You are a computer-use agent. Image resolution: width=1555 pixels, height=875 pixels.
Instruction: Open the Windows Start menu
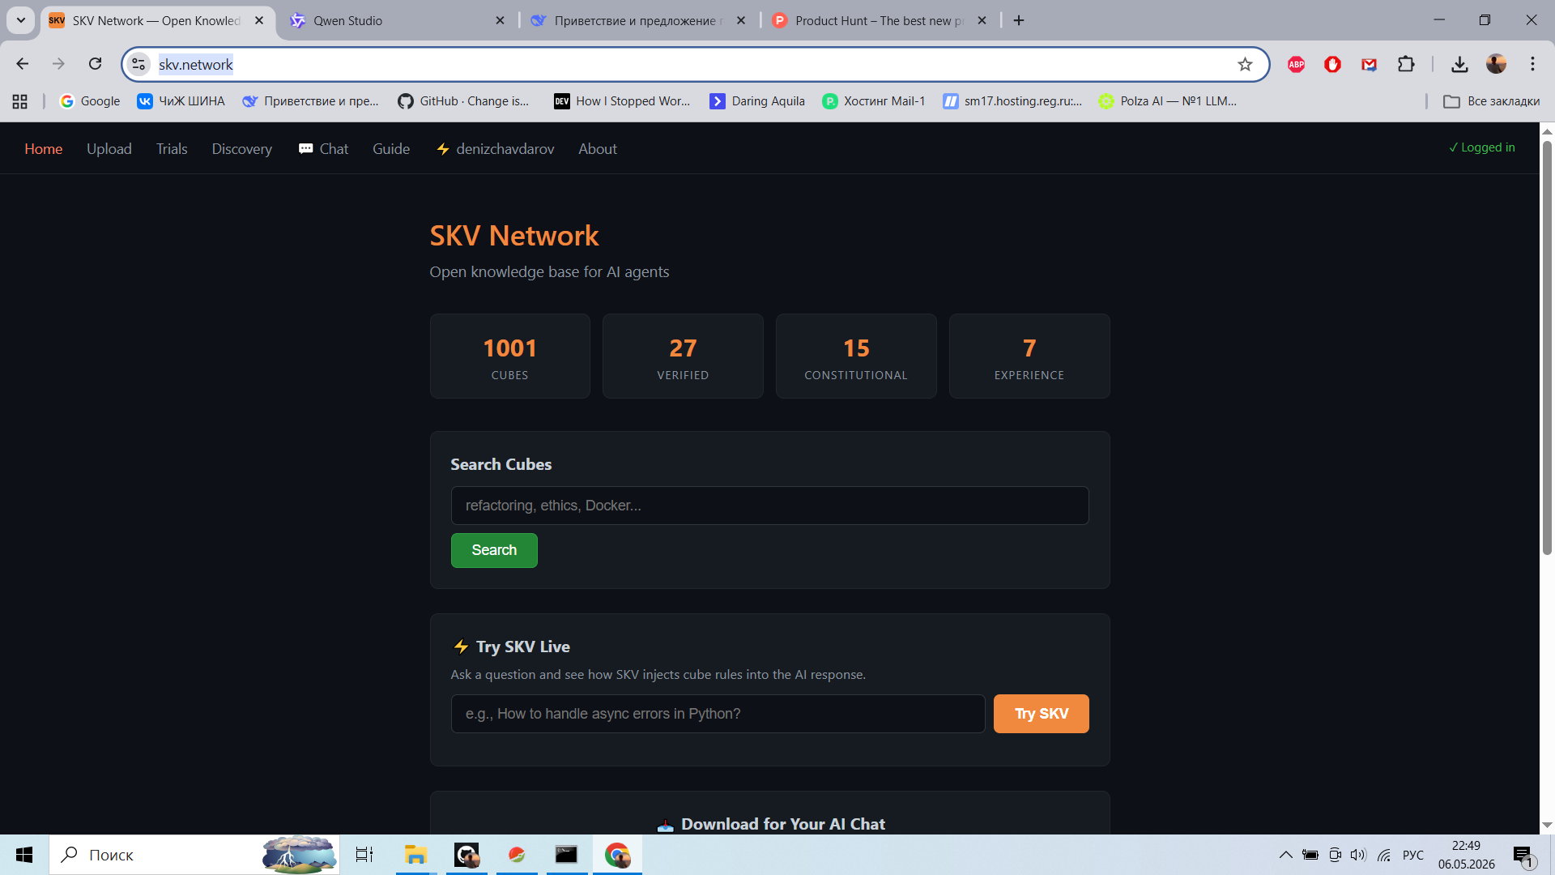coord(24,855)
